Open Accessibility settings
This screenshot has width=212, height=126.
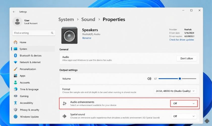33,103
